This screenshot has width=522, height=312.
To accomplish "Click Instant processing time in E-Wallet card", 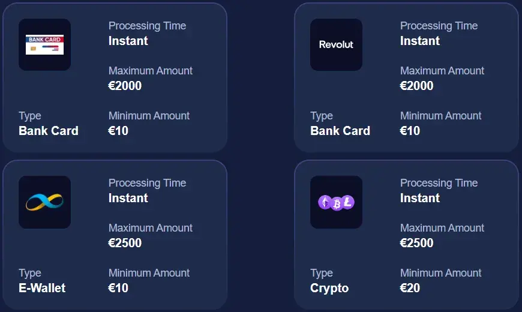I will (128, 198).
